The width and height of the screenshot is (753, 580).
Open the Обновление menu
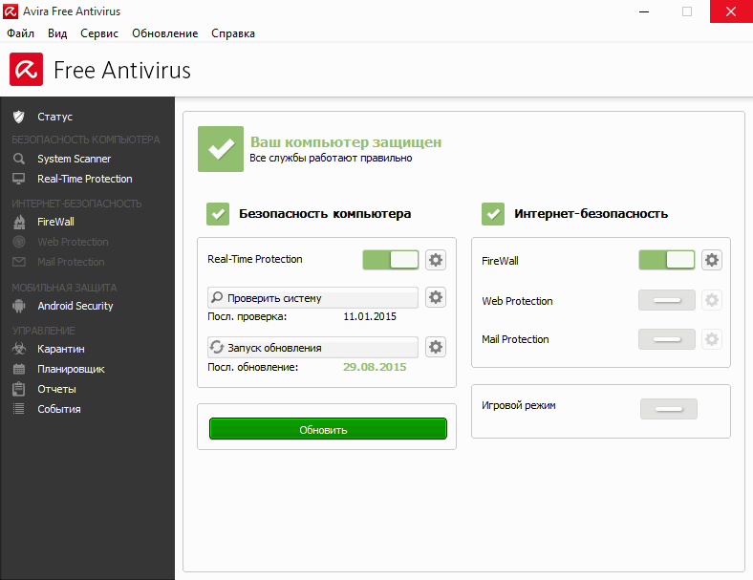click(164, 33)
